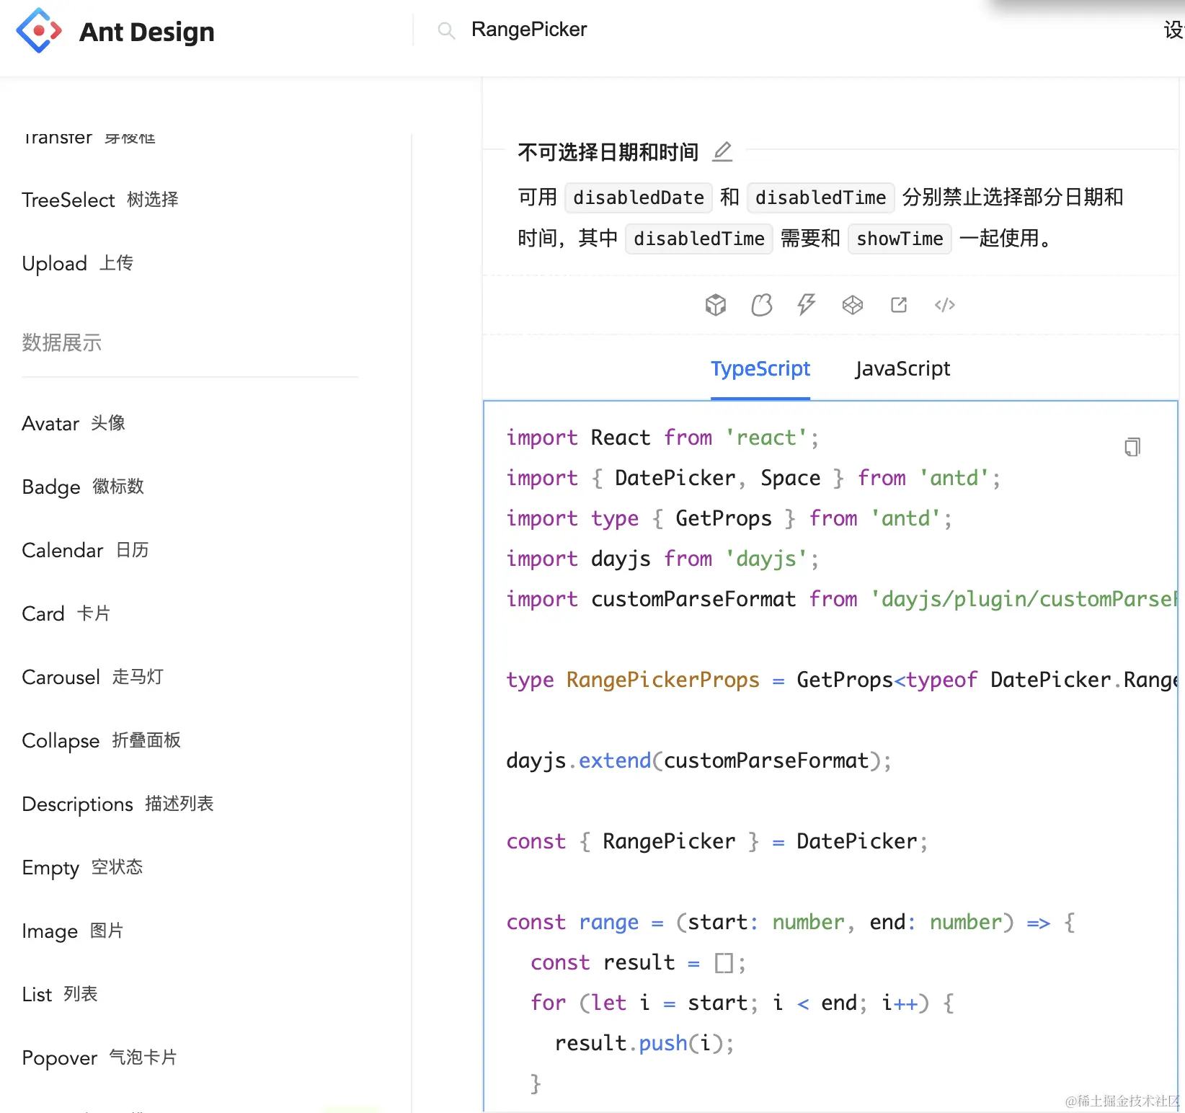The width and height of the screenshot is (1185, 1113).
Task: Click code line dayjs.extend(customParseFormat)
Action: (699, 761)
